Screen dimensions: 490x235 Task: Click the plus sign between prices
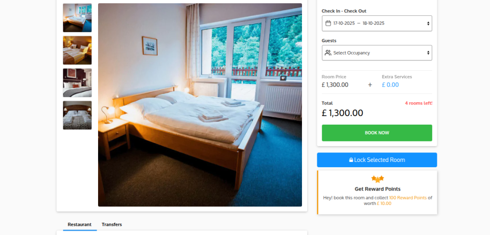[x=370, y=85]
